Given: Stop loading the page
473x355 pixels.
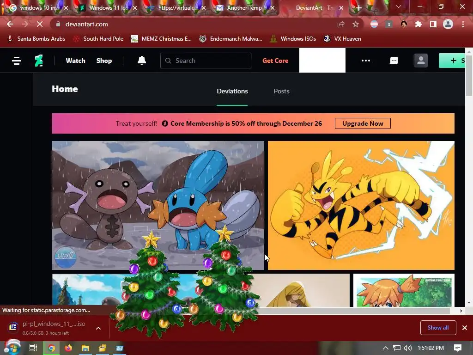Looking at the screenshot, I should point(40,24).
